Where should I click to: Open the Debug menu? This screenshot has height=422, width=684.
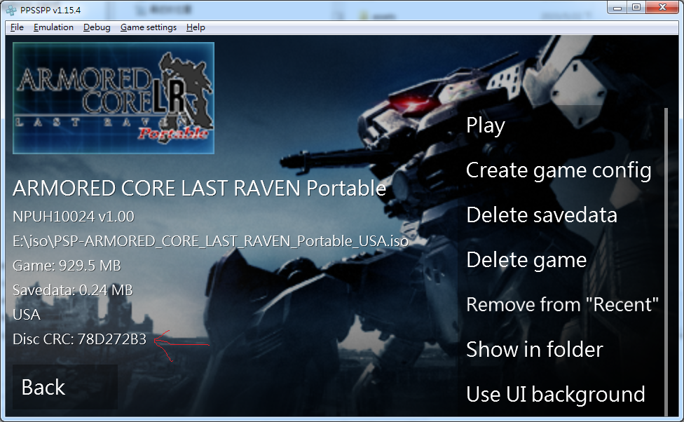click(96, 27)
